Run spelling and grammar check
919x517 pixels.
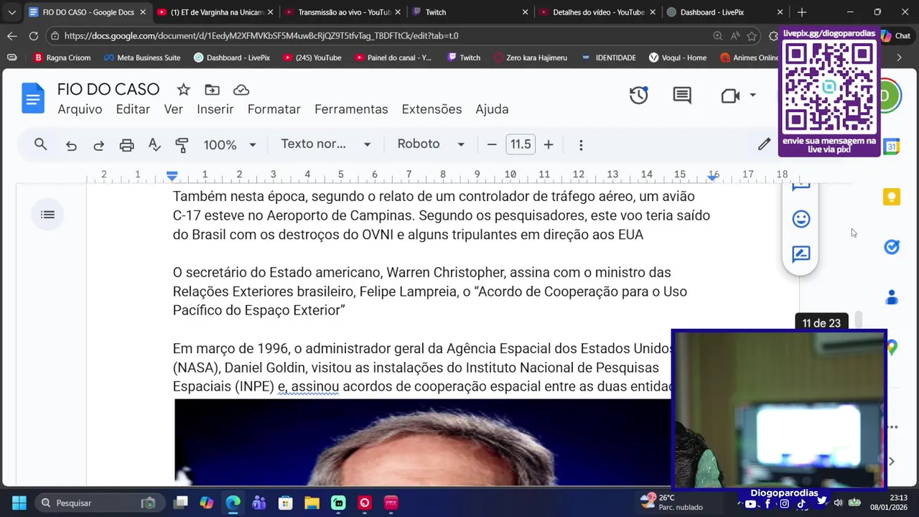pyautogui.click(x=154, y=145)
